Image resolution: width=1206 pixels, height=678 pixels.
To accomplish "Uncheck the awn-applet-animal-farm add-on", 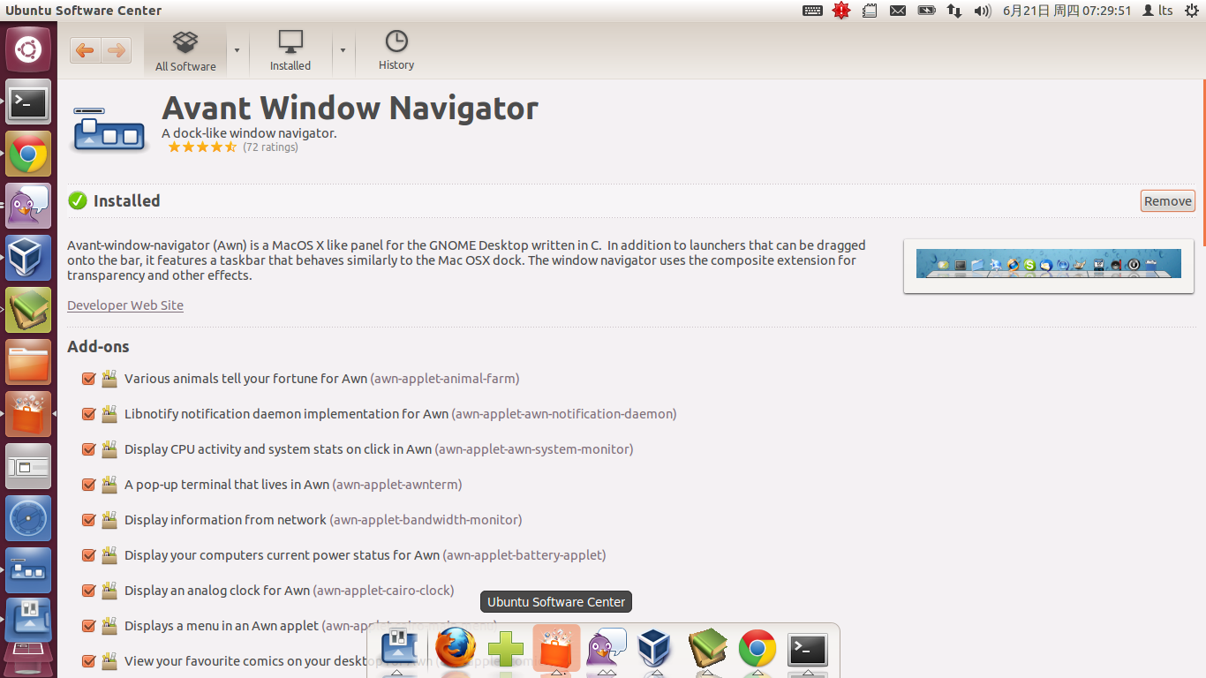I will (88, 379).
